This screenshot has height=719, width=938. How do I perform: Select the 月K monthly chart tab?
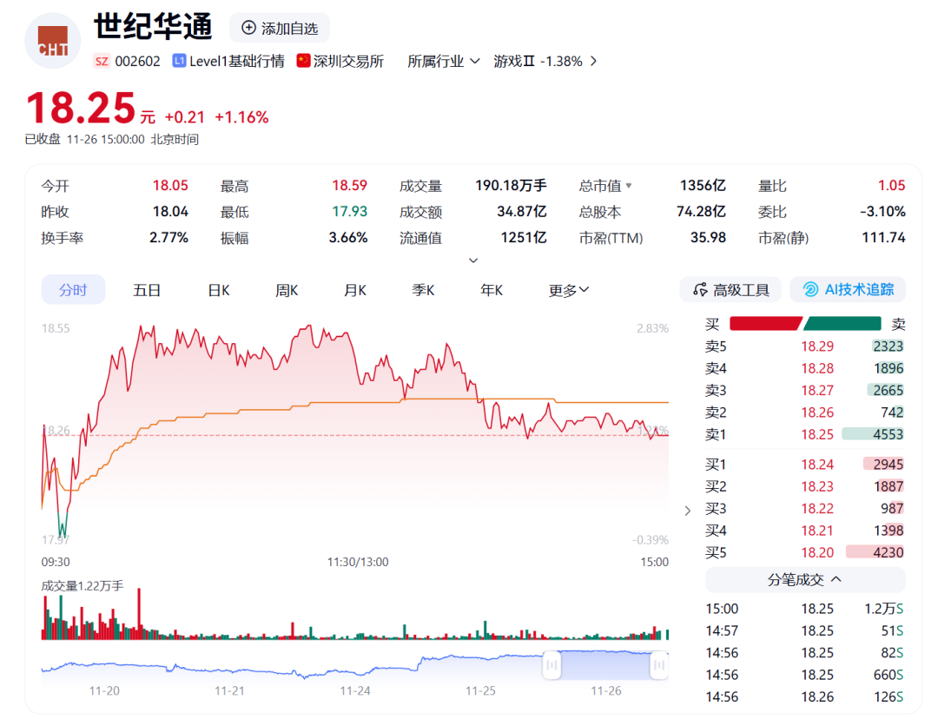[x=354, y=290]
